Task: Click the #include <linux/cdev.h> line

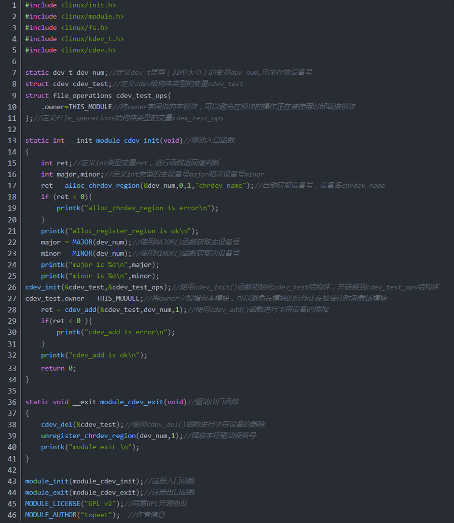Action: click(70, 50)
